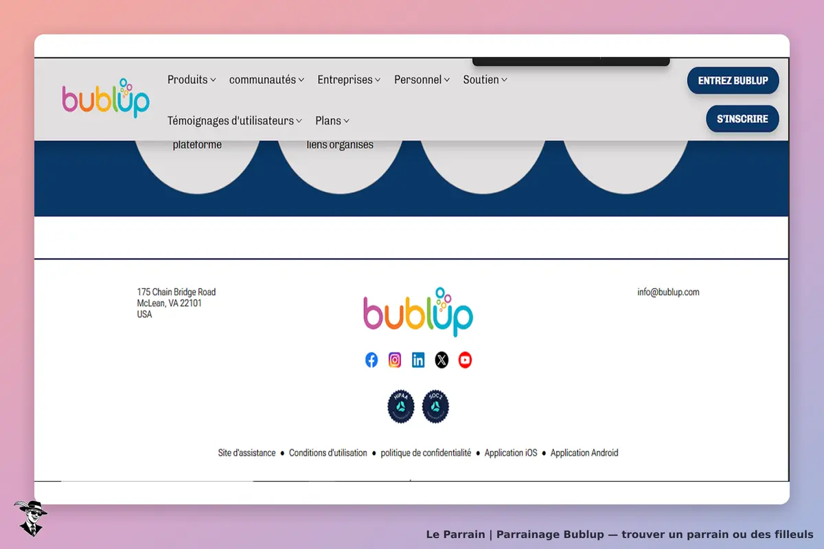Expand the Produits dropdown menu
The width and height of the screenshot is (824, 549).
tap(192, 80)
